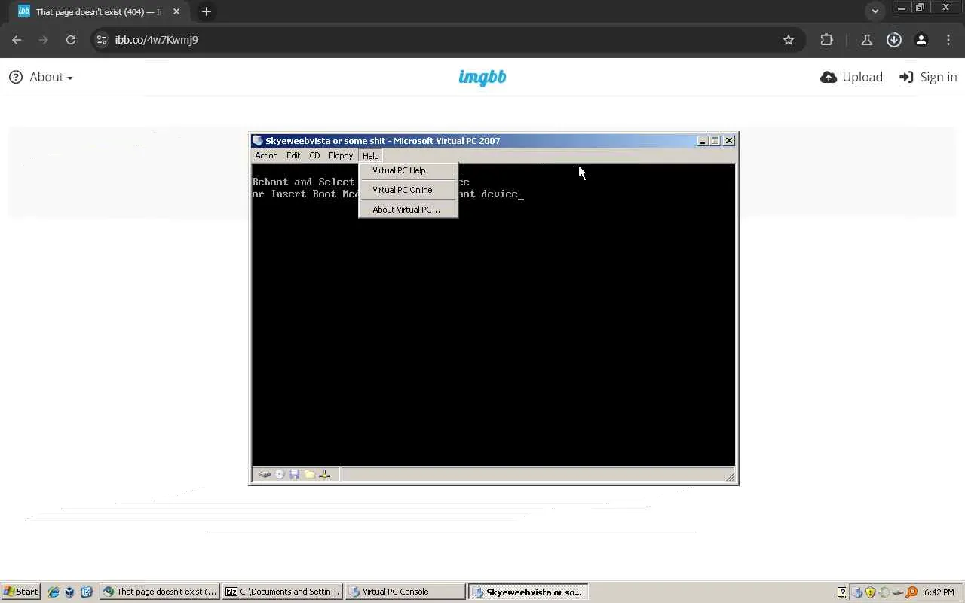This screenshot has height=603, width=965.
Task: Reload the current page
Action: 71,40
